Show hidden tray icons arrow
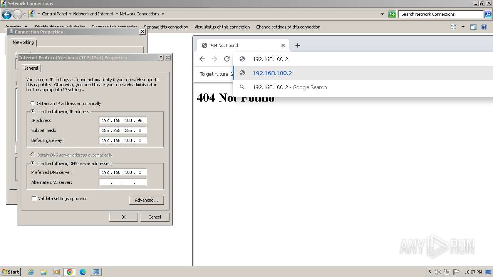This screenshot has width=493, height=277. click(429, 272)
